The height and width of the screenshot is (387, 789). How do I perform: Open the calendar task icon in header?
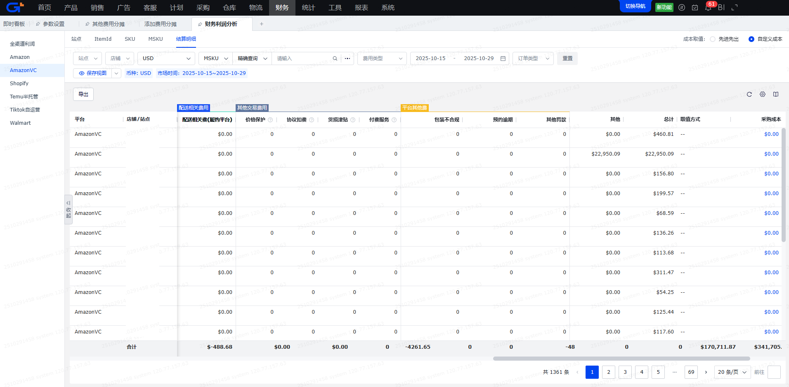(x=695, y=7)
